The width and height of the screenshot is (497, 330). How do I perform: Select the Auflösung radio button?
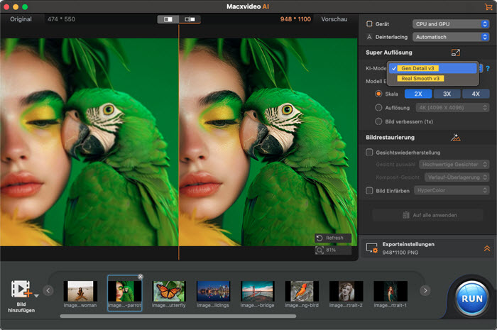pyautogui.click(x=378, y=108)
